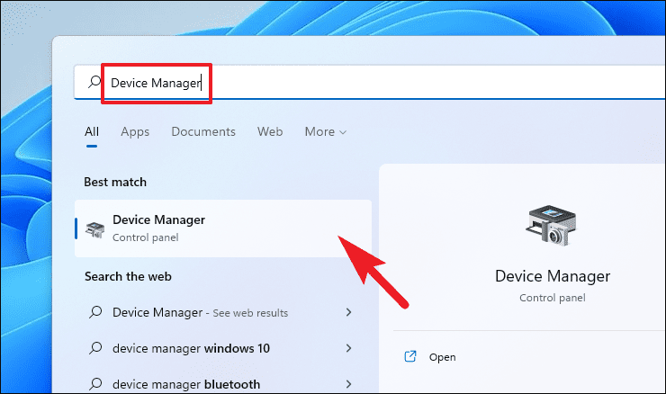Click magnifier icon beside 'device manager bluetooth'
This screenshot has width=666, height=394.
tap(95, 384)
